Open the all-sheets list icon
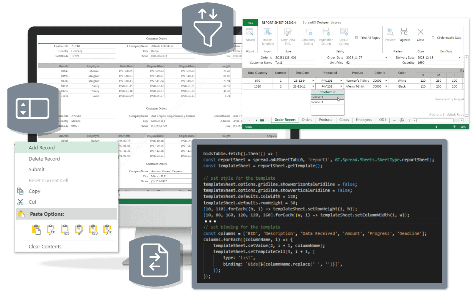 click(262, 121)
